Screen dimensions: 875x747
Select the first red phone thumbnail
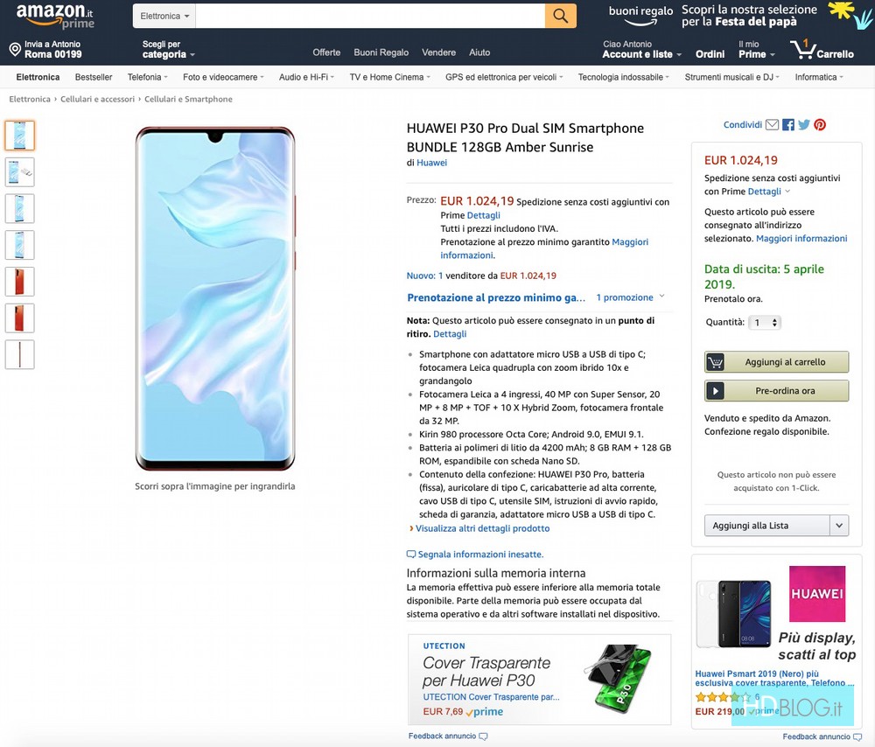(x=20, y=282)
